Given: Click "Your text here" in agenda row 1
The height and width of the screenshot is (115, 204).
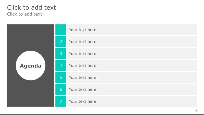Looking at the screenshot, I should pyautogui.click(x=83, y=30).
